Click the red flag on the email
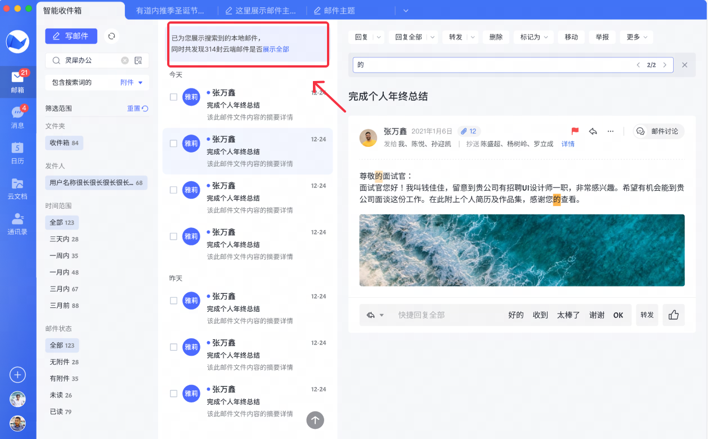Image resolution: width=708 pixels, height=439 pixels. click(x=575, y=131)
